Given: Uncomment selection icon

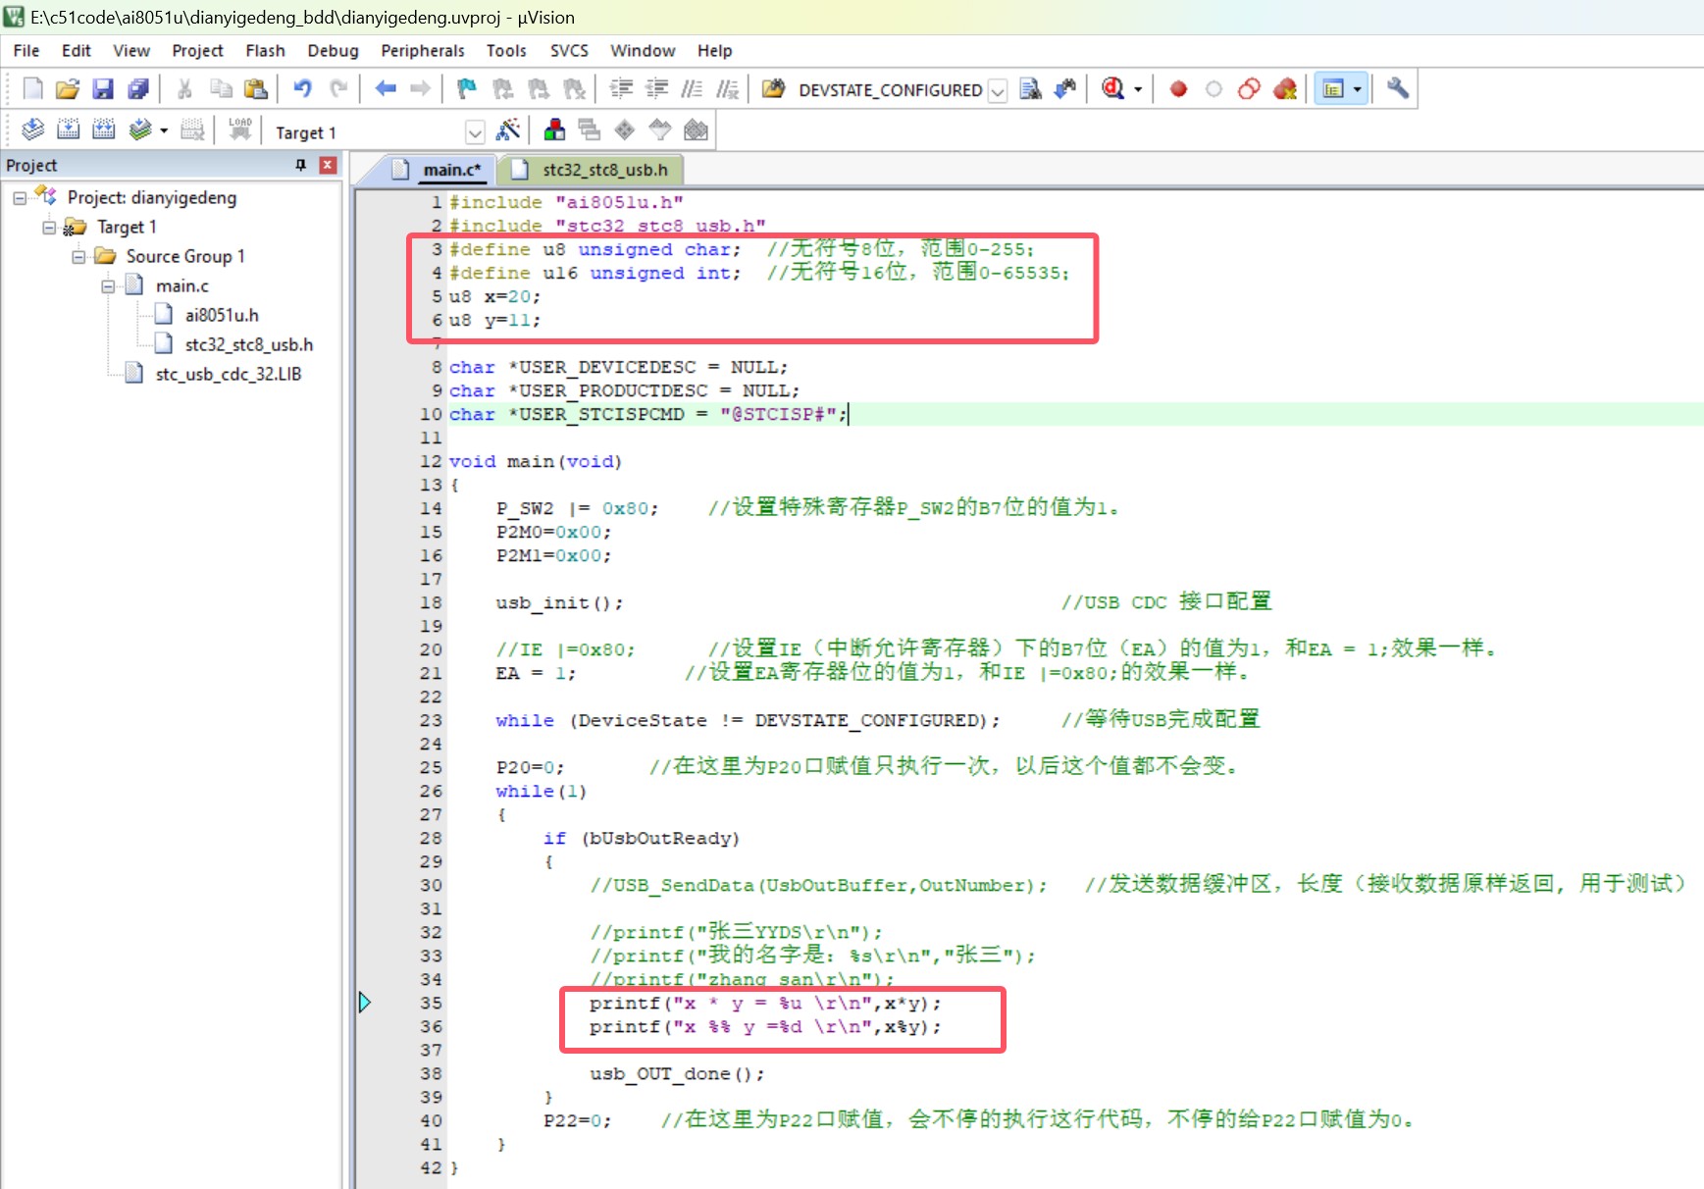Looking at the screenshot, I should (x=727, y=89).
